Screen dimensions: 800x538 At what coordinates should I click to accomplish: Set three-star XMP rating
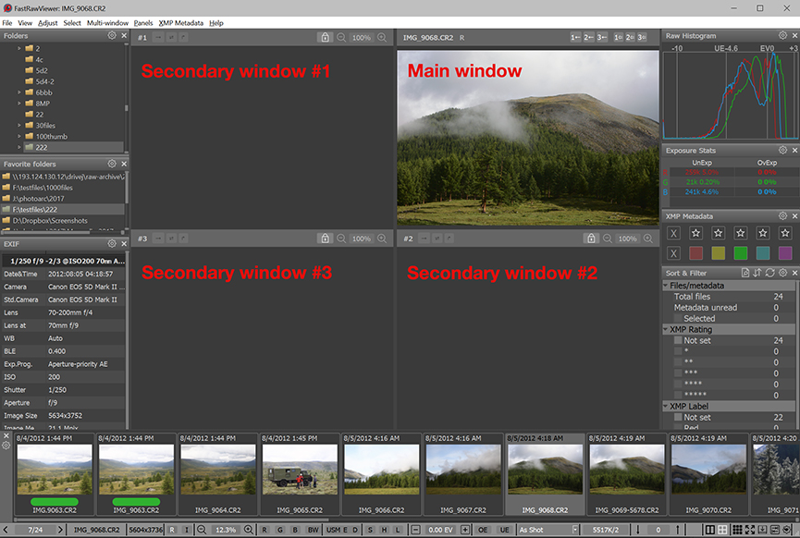click(x=741, y=233)
